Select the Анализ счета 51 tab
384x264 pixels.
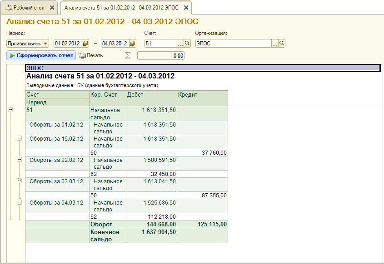121,8
